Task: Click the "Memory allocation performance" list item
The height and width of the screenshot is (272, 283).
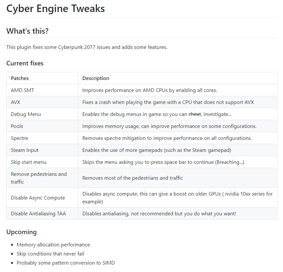Action: pos(53,245)
